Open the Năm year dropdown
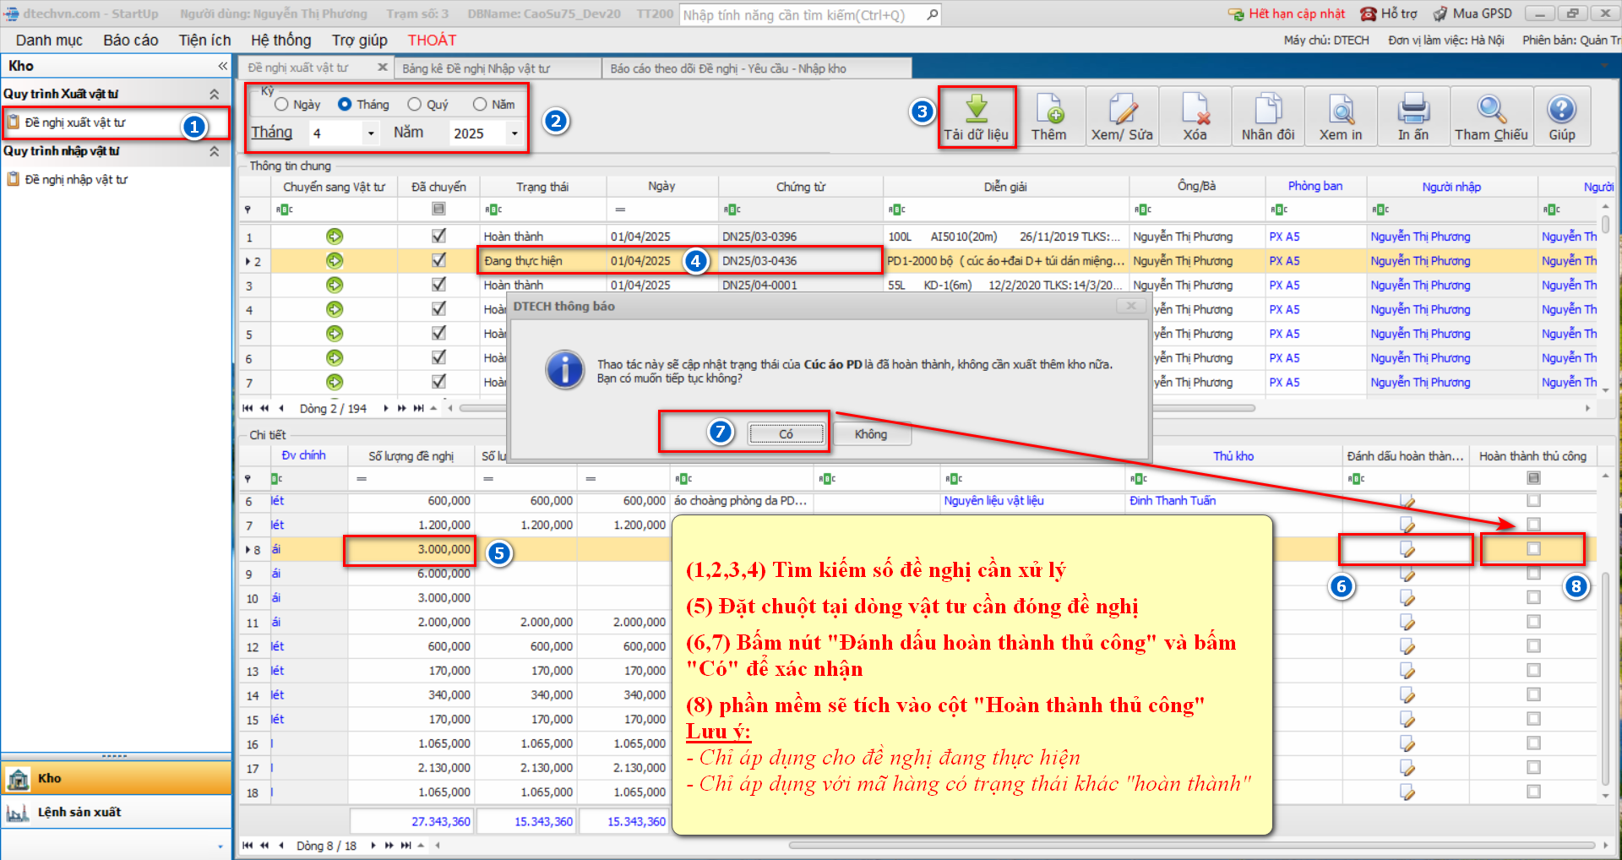The width and height of the screenshot is (1622, 860). [514, 133]
